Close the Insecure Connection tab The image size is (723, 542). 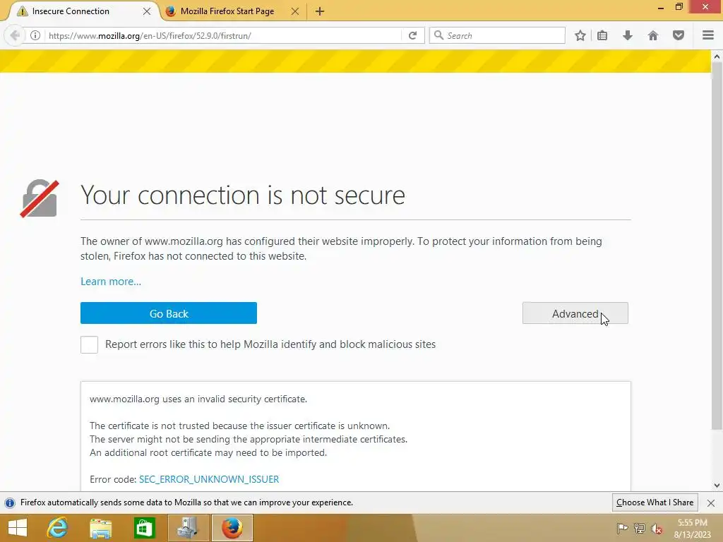pos(147,11)
